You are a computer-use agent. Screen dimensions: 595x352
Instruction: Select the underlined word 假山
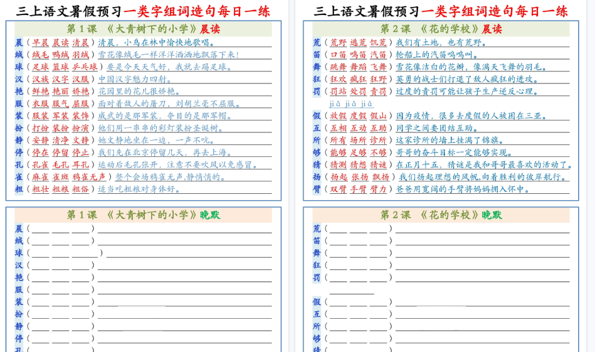pos(378,116)
